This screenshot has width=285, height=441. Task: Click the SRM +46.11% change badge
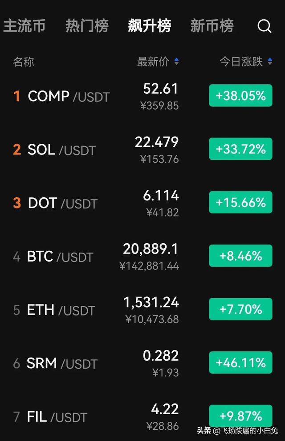(240, 362)
